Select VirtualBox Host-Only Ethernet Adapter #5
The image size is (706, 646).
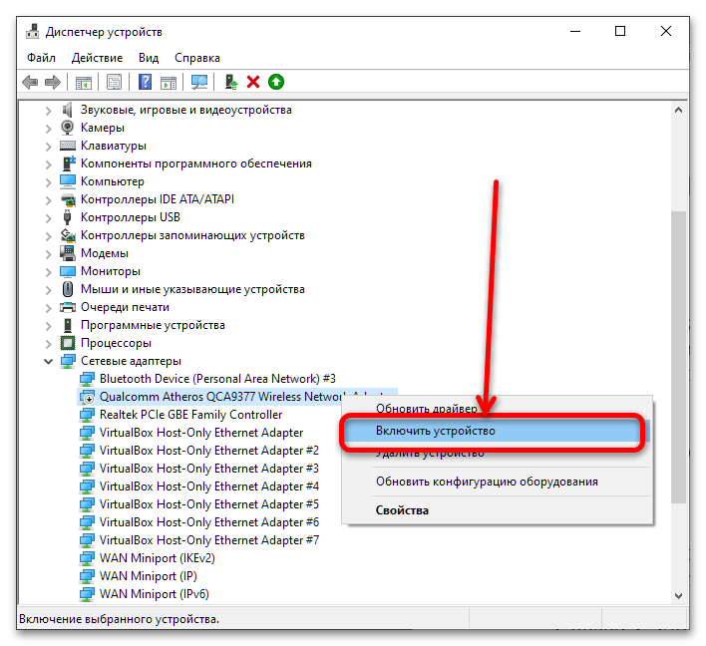point(209,504)
